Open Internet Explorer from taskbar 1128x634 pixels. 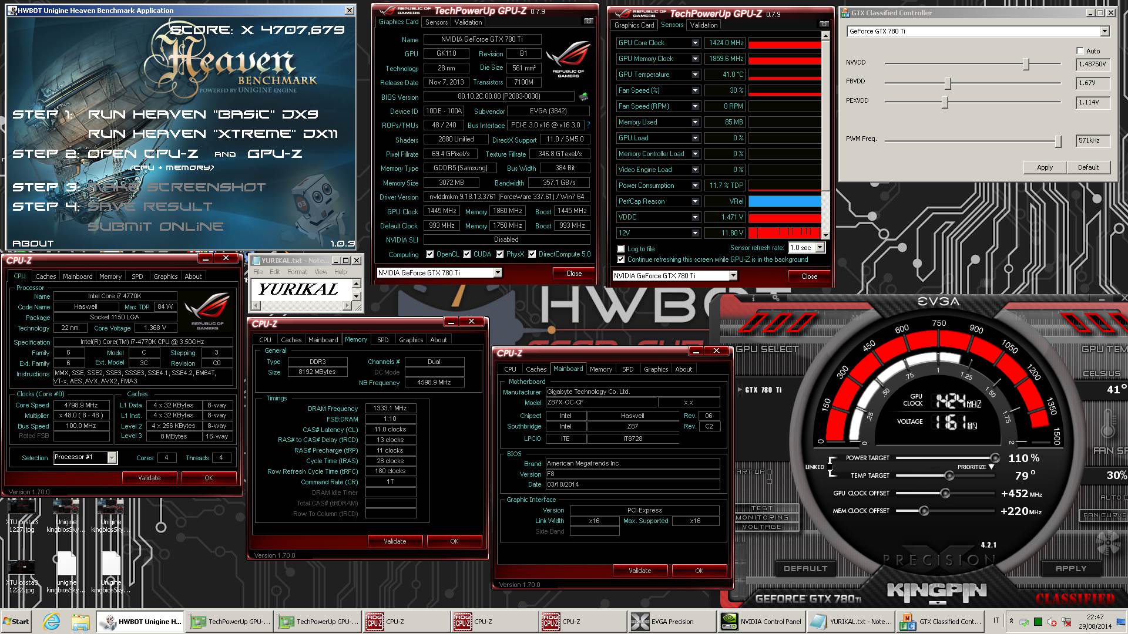tap(52, 622)
